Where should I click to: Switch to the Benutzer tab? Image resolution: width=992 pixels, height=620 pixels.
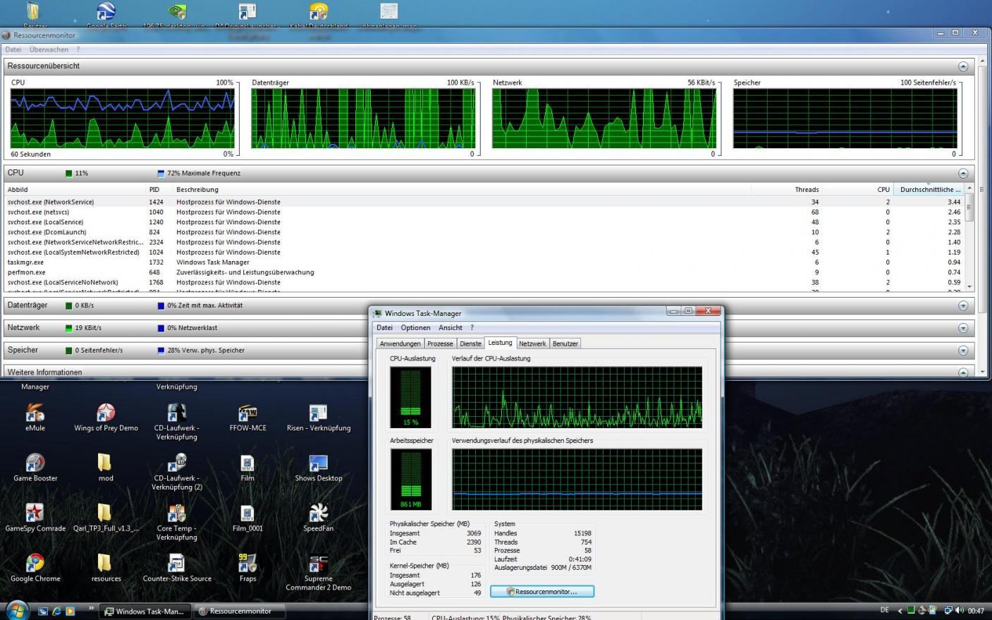565,344
